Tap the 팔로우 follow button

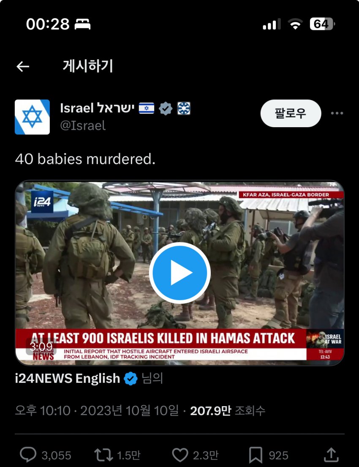(291, 113)
